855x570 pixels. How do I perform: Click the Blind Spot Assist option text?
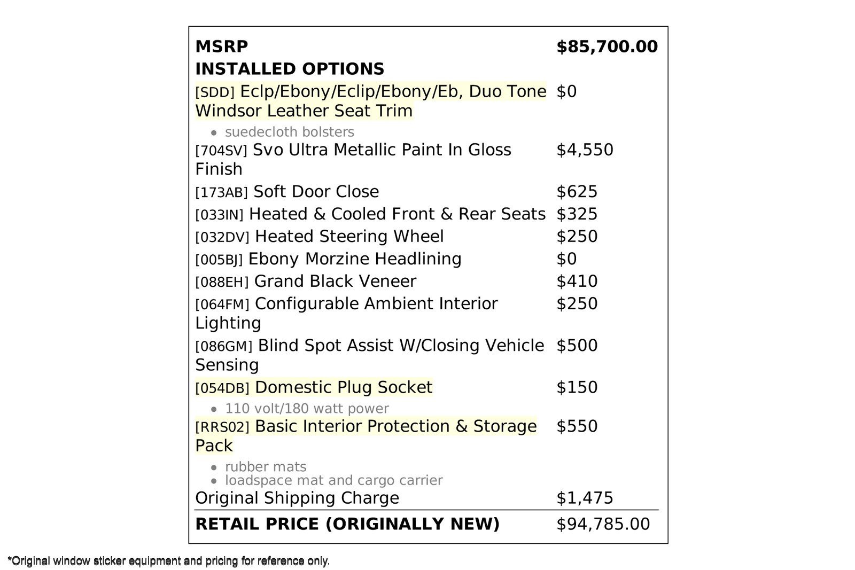[x=369, y=346]
